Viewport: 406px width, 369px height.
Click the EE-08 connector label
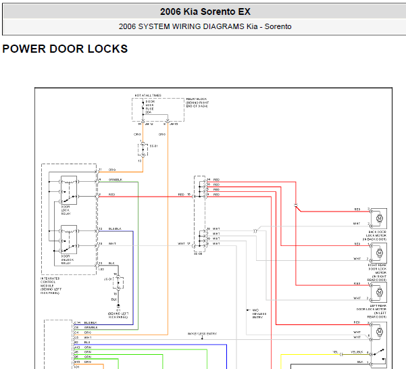[x=198, y=253]
